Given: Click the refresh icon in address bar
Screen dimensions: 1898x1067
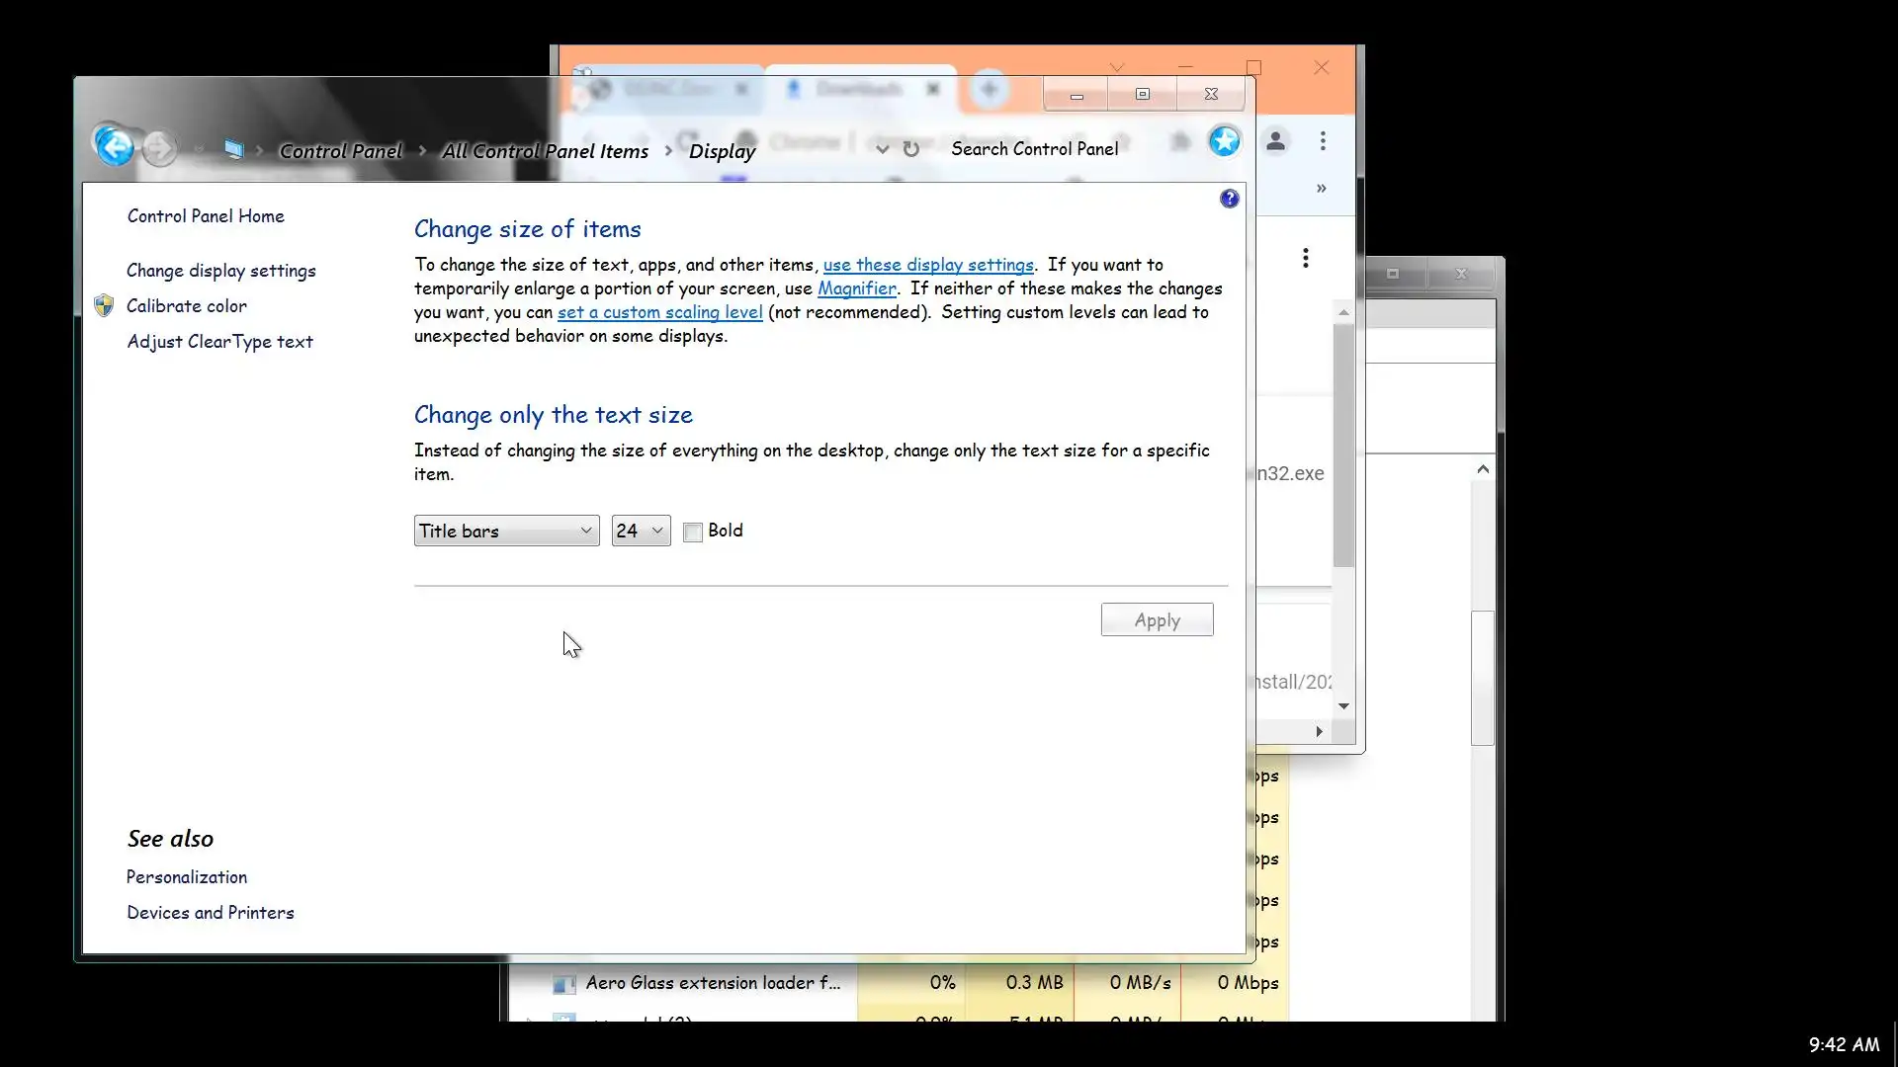Looking at the screenshot, I should (911, 149).
